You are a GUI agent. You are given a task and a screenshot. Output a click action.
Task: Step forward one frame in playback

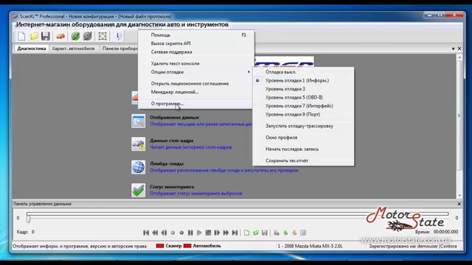pos(217,233)
